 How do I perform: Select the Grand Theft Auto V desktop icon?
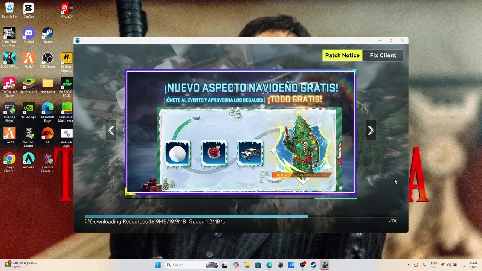pos(9,37)
